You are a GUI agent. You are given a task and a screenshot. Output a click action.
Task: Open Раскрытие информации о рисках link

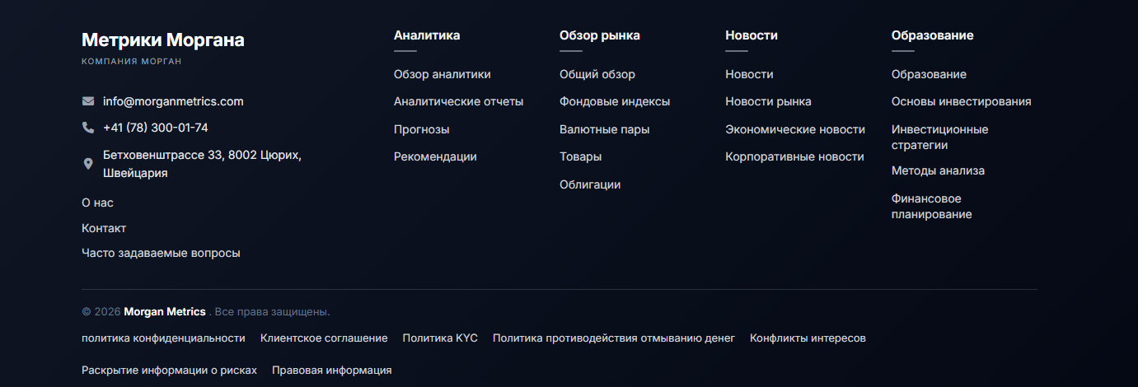pyautogui.click(x=169, y=371)
